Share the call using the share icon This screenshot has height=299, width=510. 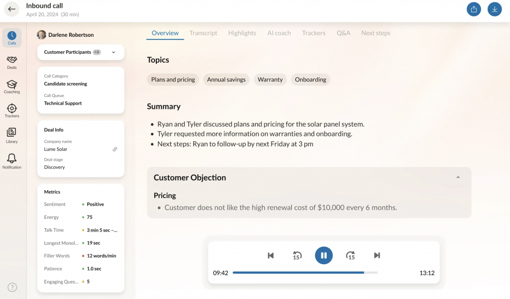474,9
